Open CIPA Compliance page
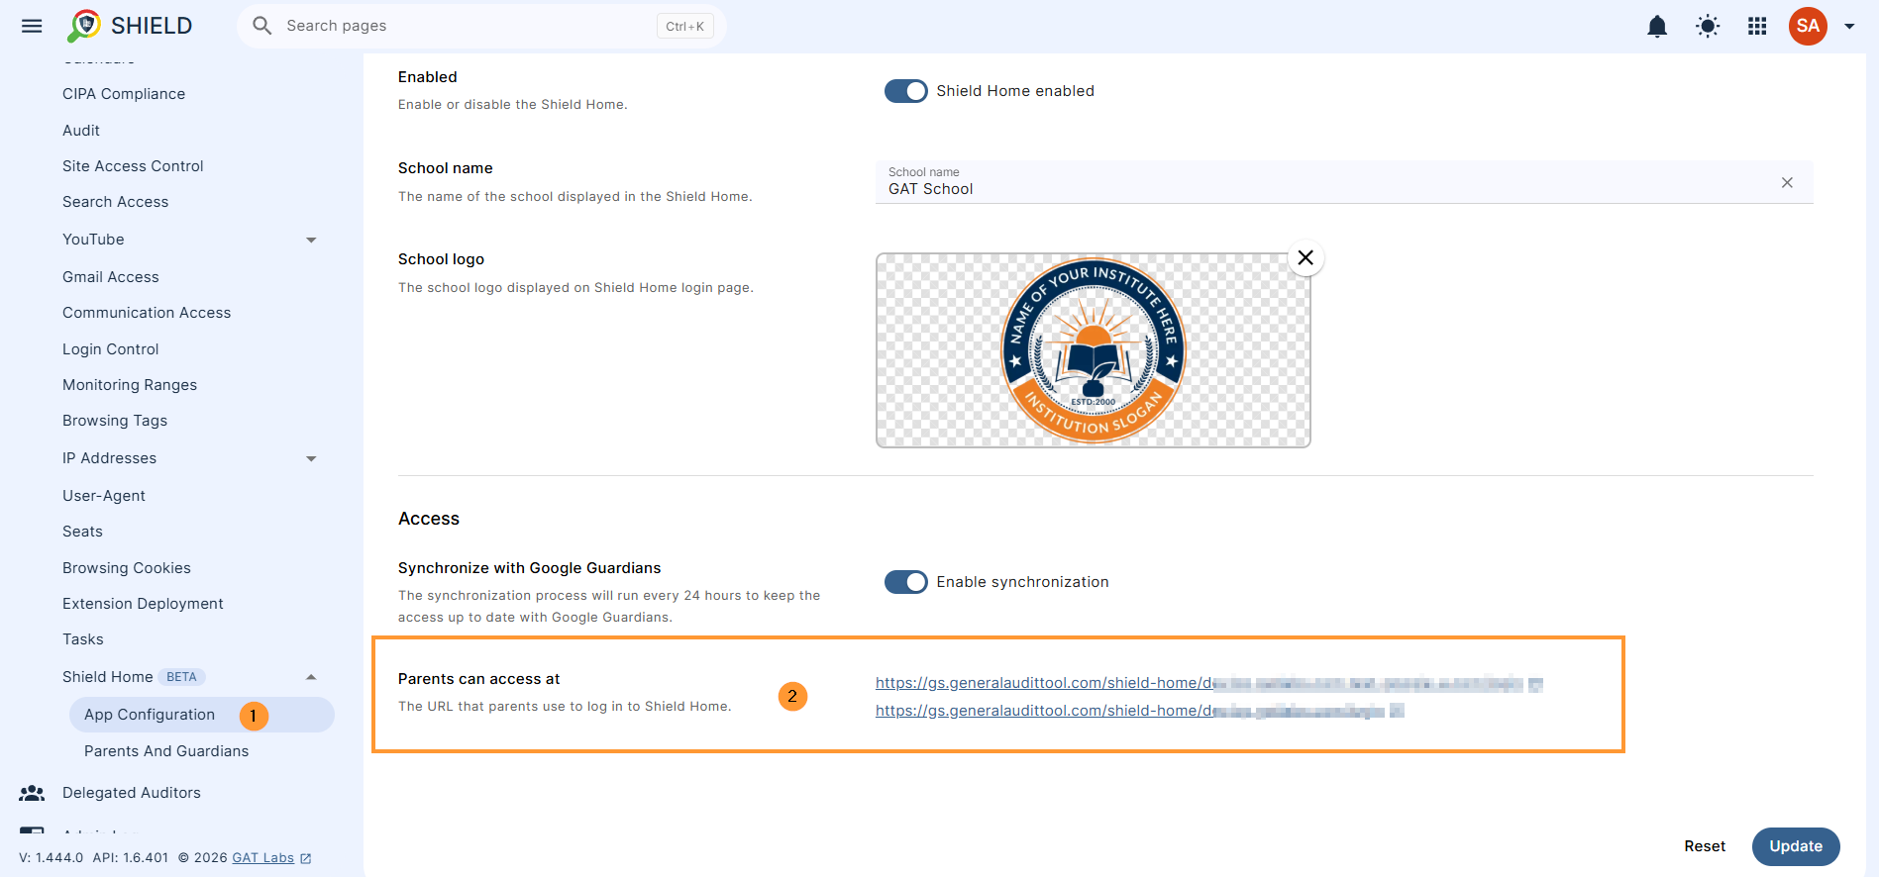Viewport: 1879px width, 877px height. (124, 94)
